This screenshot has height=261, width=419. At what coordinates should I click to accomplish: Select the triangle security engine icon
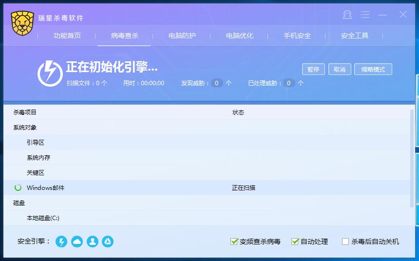coord(108,242)
